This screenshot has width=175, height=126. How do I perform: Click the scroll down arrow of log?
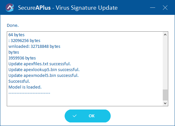pos(165,103)
